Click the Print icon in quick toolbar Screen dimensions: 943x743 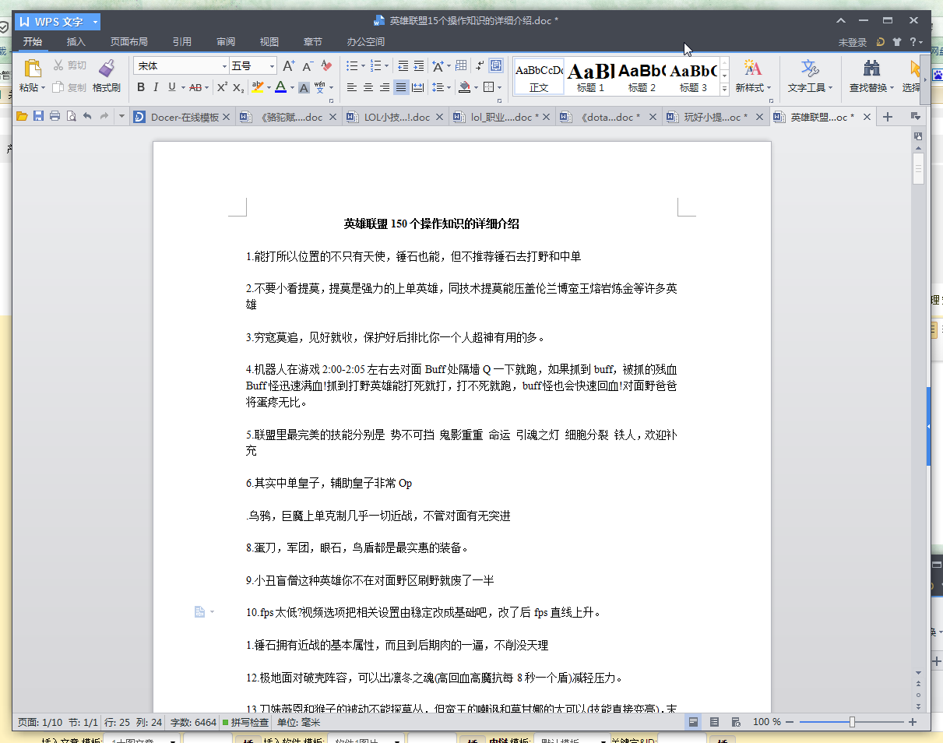point(55,117)
